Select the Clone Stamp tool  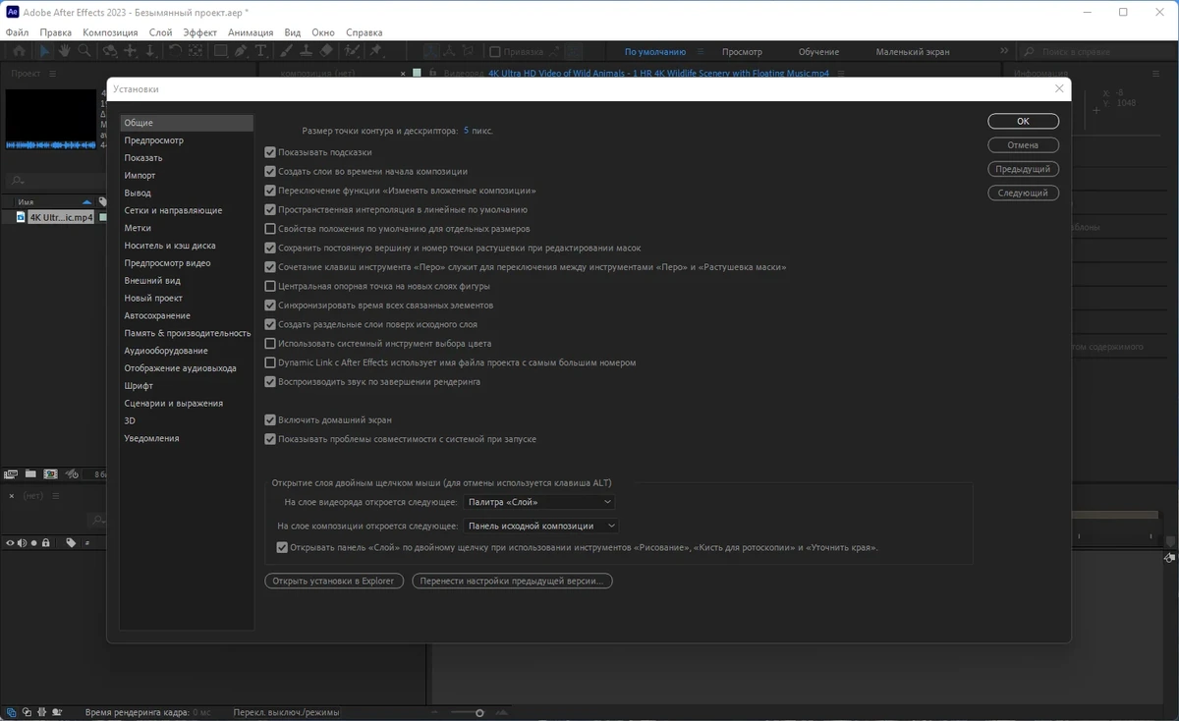[307, 51]
